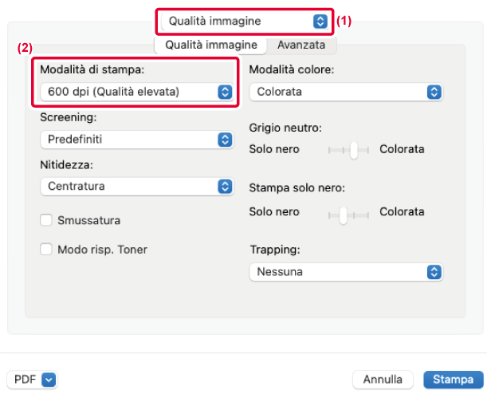The image size is (487, 394).
Task: Click the Screening Predefiniti arrows icon
Action: tap(226, 140)
